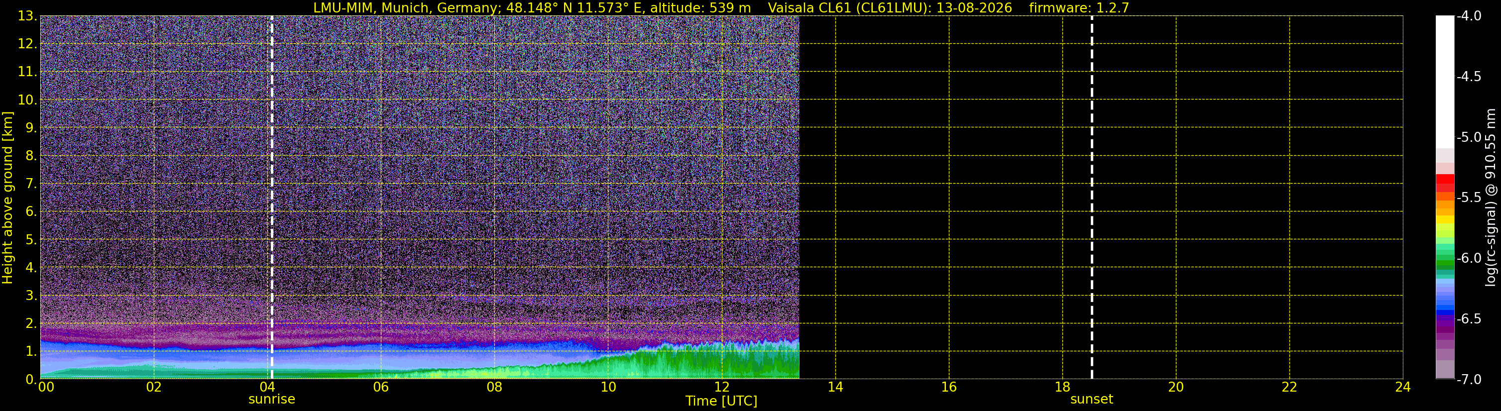
Task: Click the time axis tick label '02'
Action: [x=154, y=387]
